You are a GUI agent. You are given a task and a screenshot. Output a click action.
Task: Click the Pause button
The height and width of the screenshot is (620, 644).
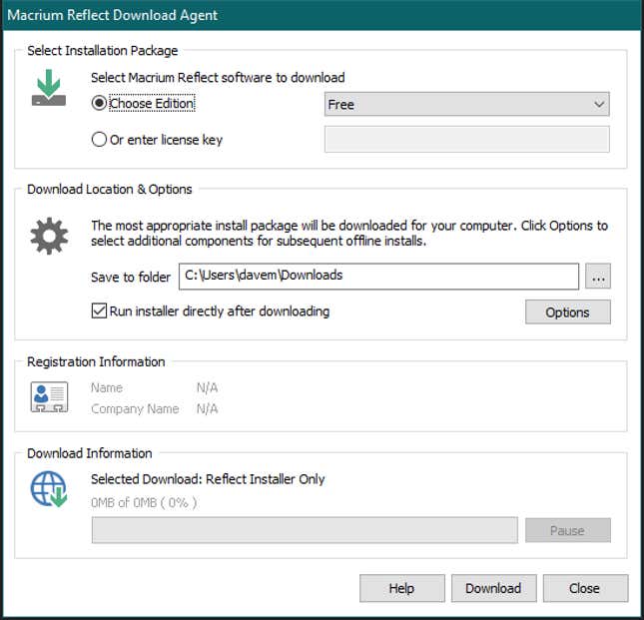click(x=567, y=530)
